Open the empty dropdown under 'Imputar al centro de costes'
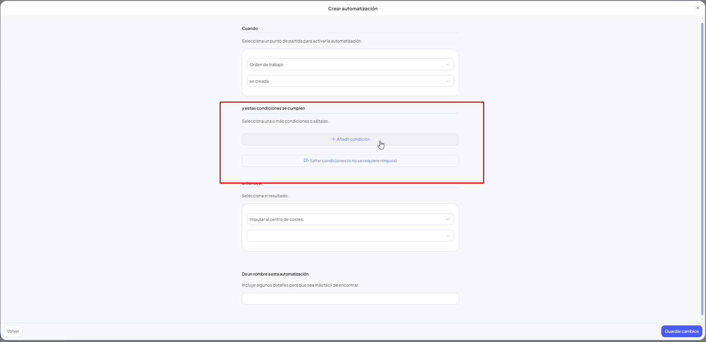The width and height of the screenshot is (706, 342). (350, 236)
